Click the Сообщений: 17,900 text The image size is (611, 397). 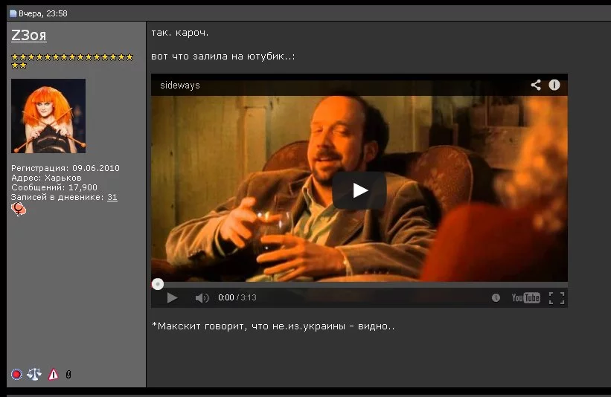click(x=54, y=187)
